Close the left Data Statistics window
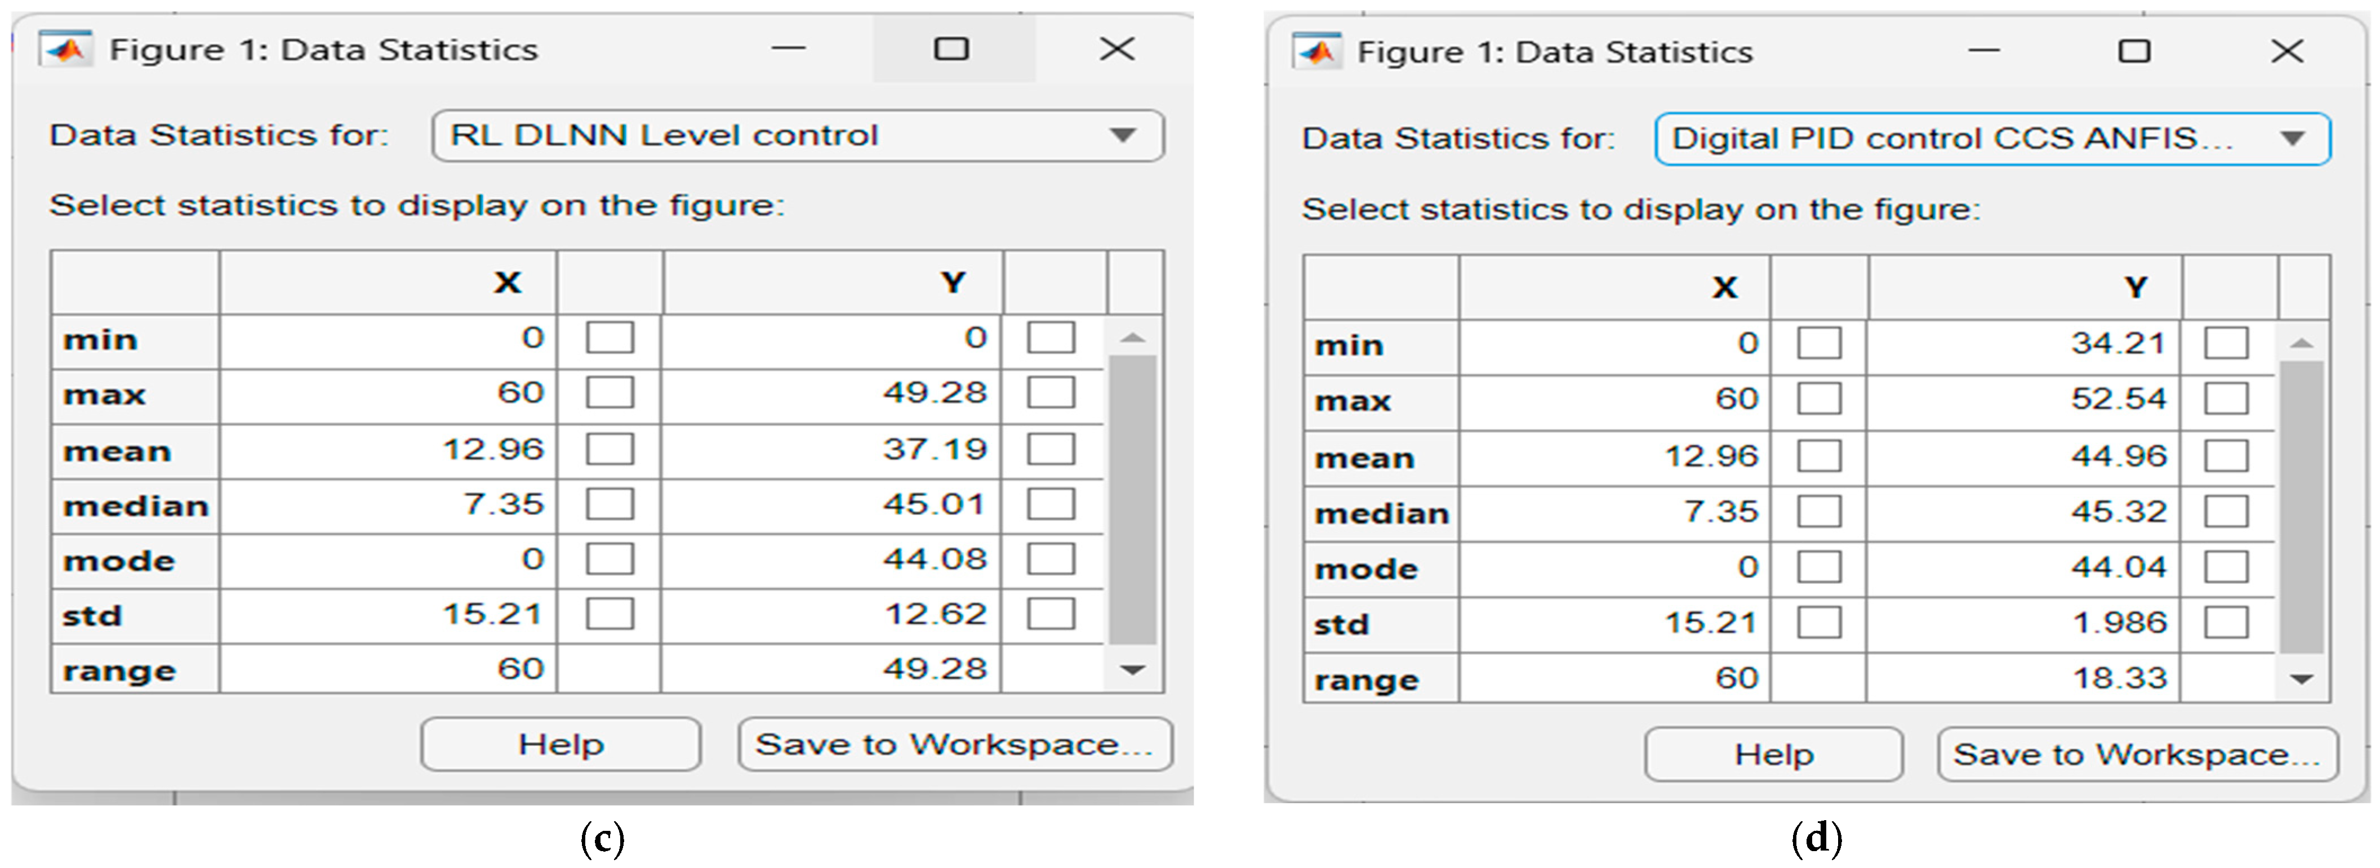Screen dimensions: 2380x868 point(1117,49)
